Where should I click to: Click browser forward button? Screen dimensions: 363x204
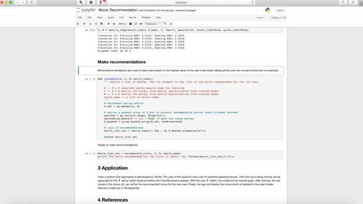click(x=23, y=2)
